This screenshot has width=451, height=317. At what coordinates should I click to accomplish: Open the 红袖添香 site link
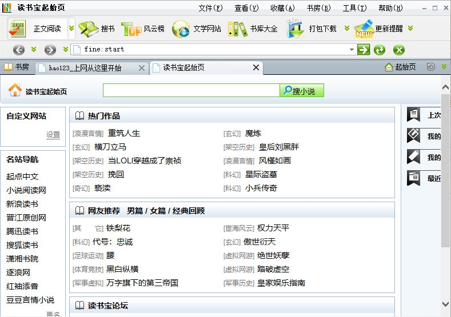point(22,286)
